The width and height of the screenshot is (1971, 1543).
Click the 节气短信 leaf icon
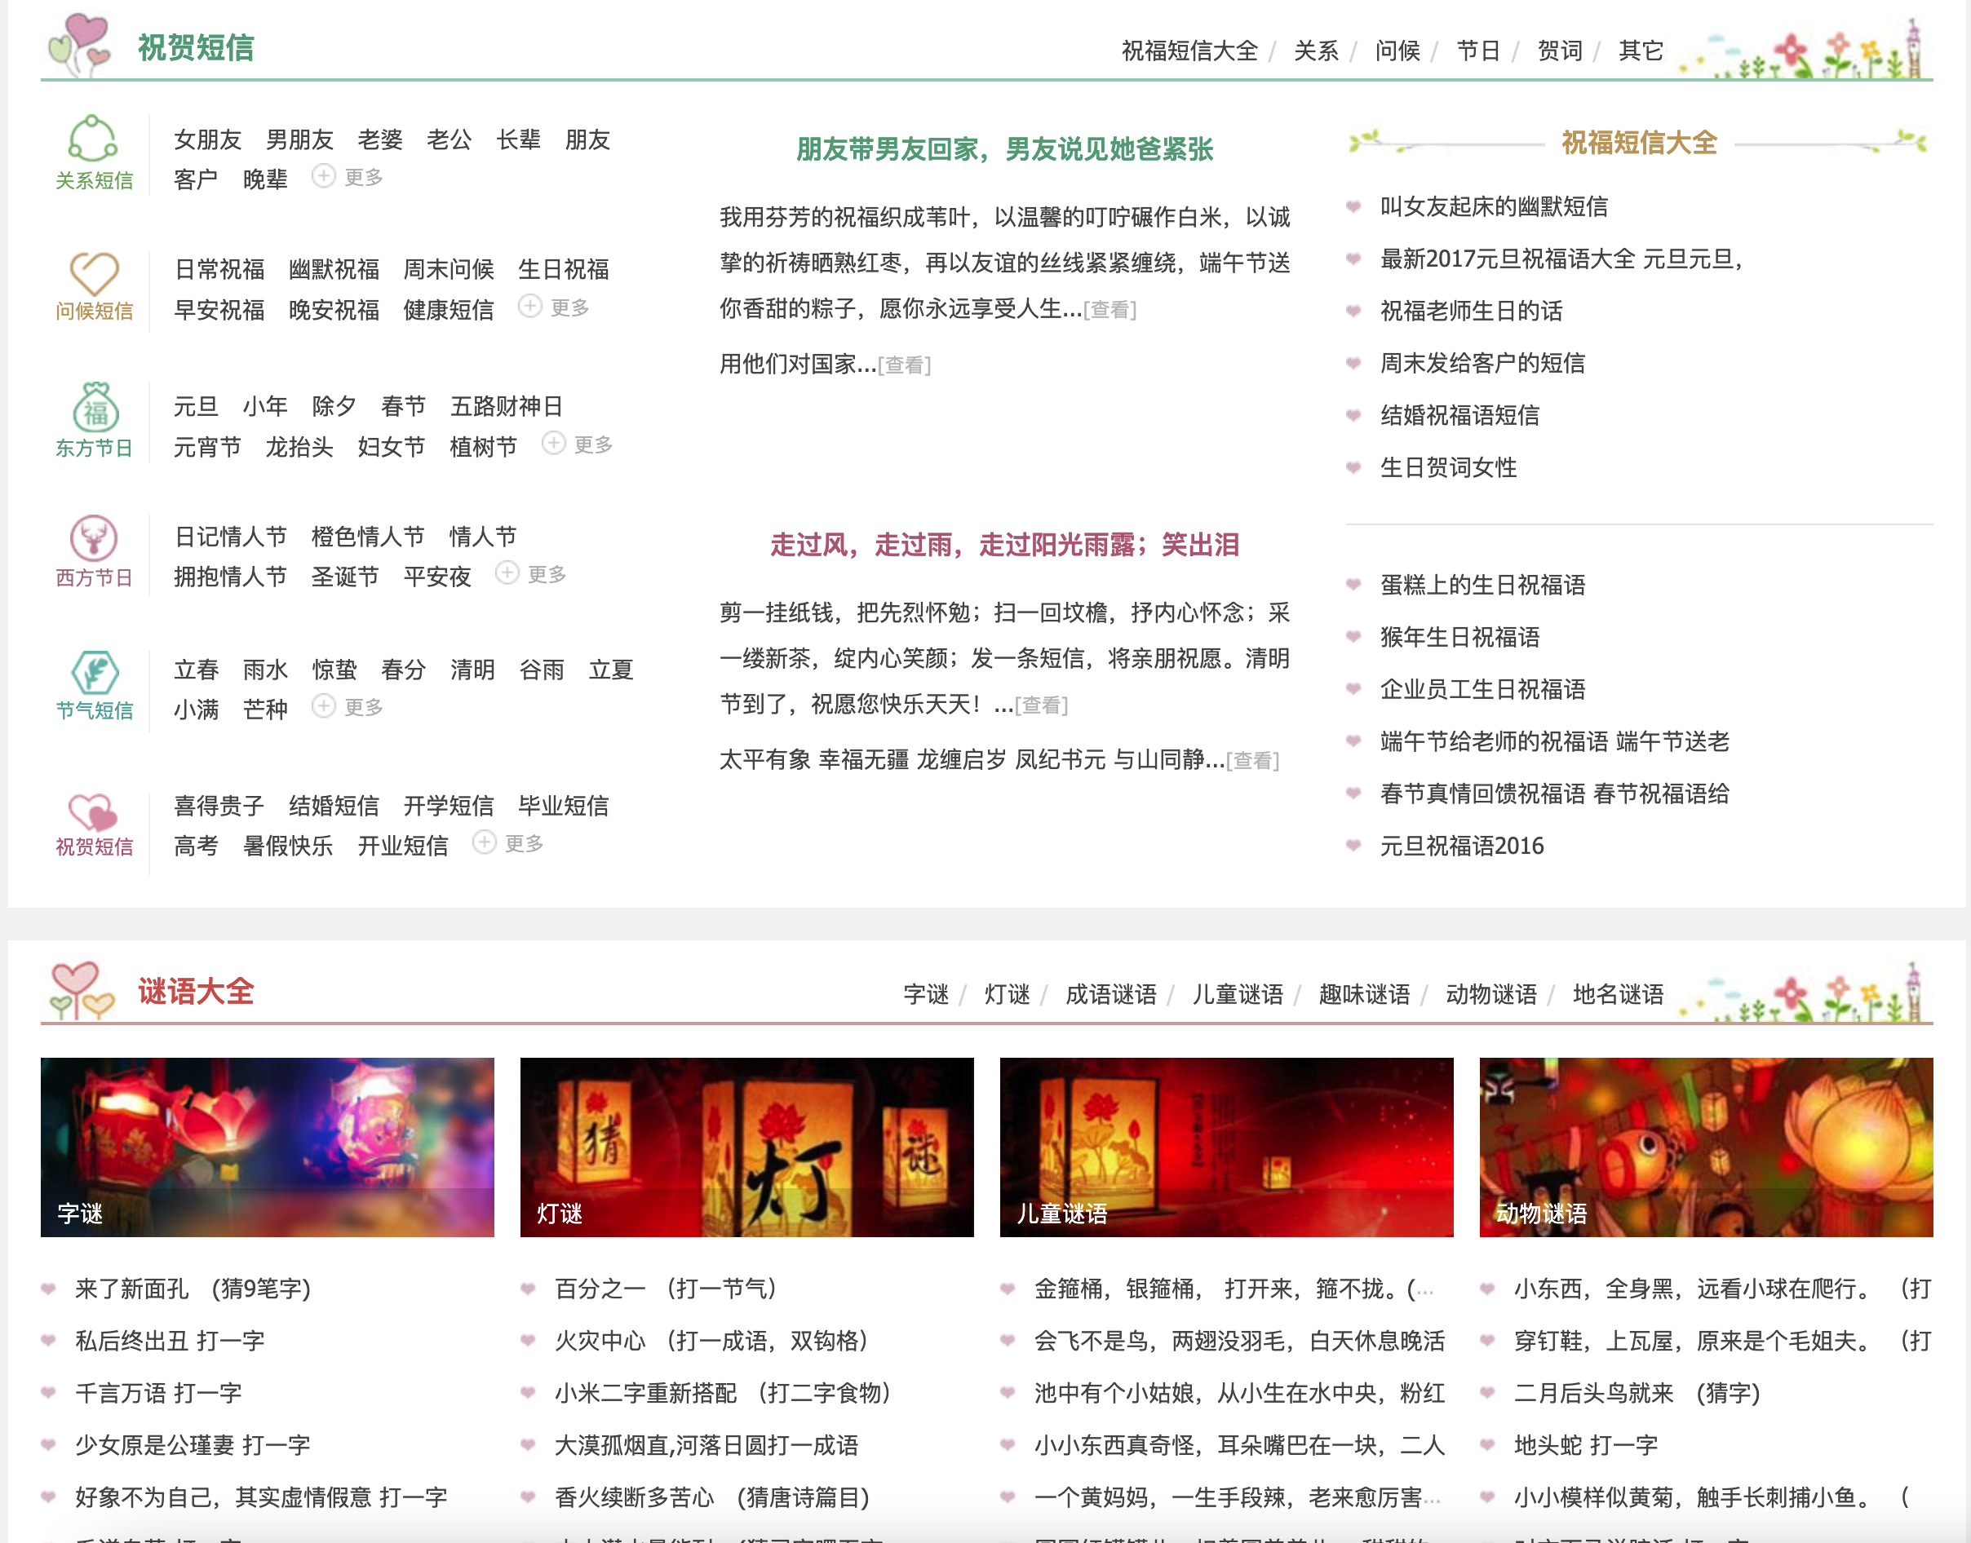pyautogui.click(x=94, y=672)
